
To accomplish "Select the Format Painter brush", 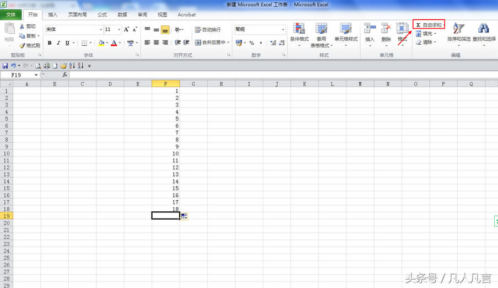I will tap(22, 45).
